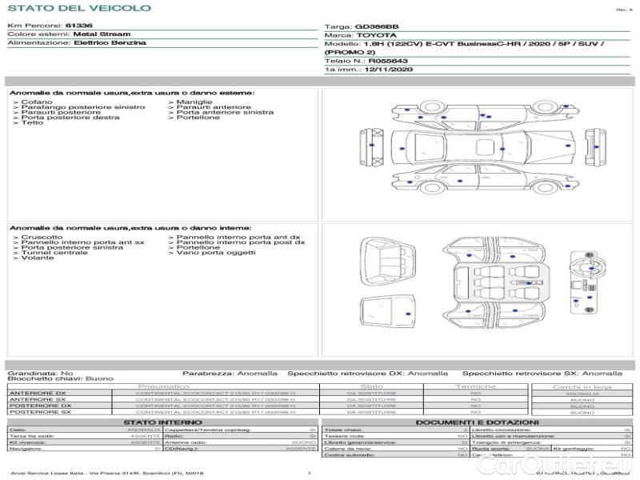This screenshot has width=640, height=480.
Task: Select the 'Tetto' exterior anomaly item
Action: (x=32, y=123)
